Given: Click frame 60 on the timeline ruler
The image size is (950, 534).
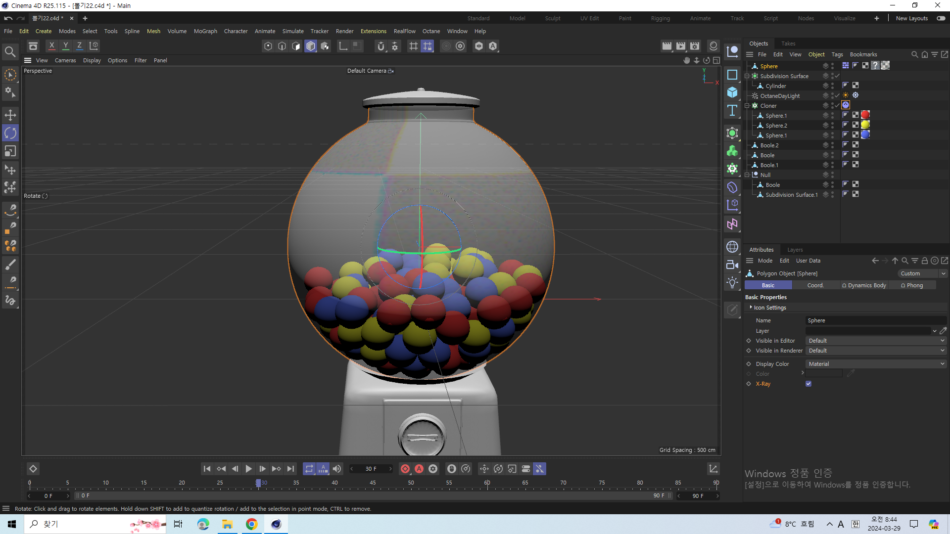Looking at the screenshot, I should (487, 484).
